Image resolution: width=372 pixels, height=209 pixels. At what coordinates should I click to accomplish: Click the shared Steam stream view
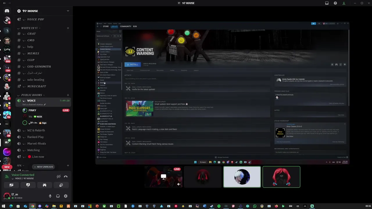pyautogui.click(x=222, y=93)
